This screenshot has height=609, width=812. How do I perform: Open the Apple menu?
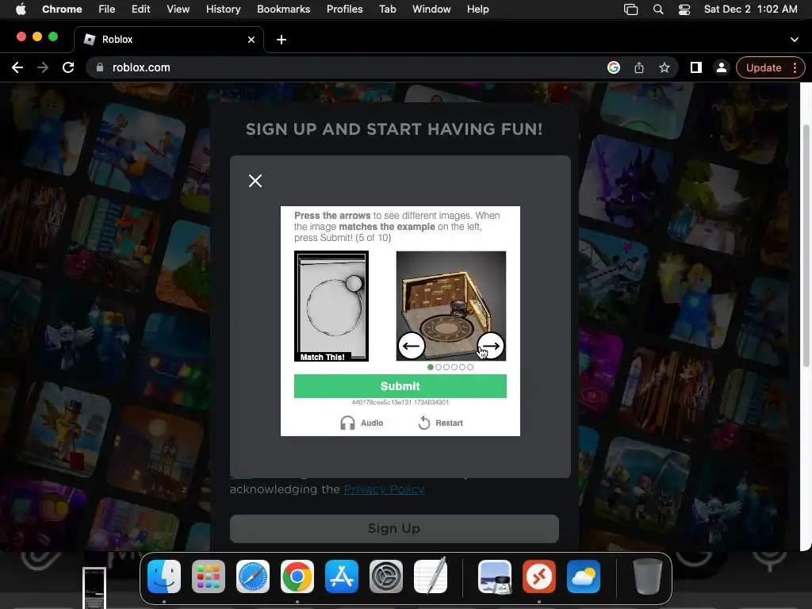click(x=21, y=10)
